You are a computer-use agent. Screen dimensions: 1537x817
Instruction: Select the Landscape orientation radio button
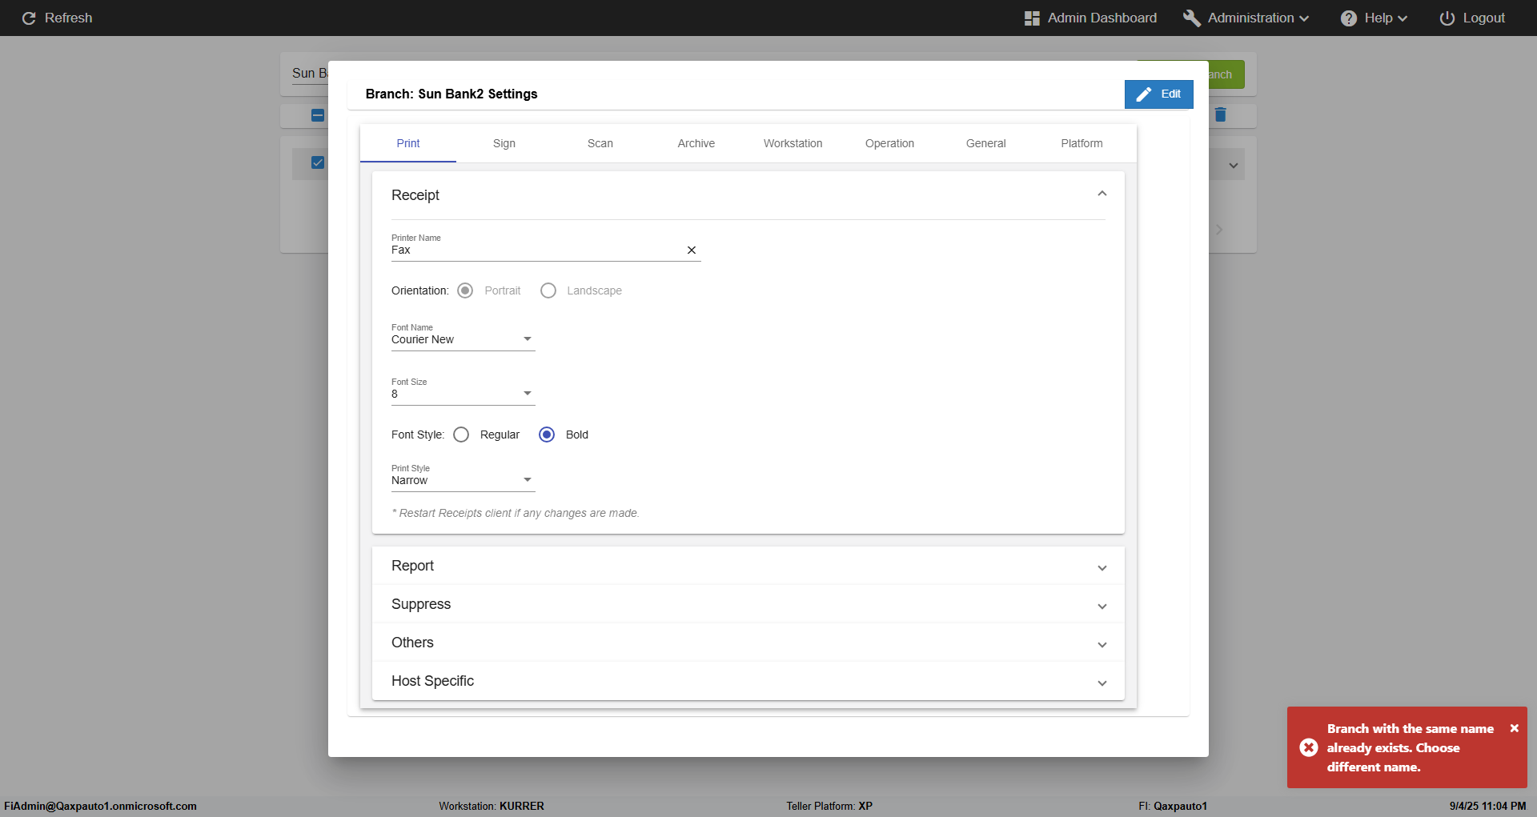point(548,290)
